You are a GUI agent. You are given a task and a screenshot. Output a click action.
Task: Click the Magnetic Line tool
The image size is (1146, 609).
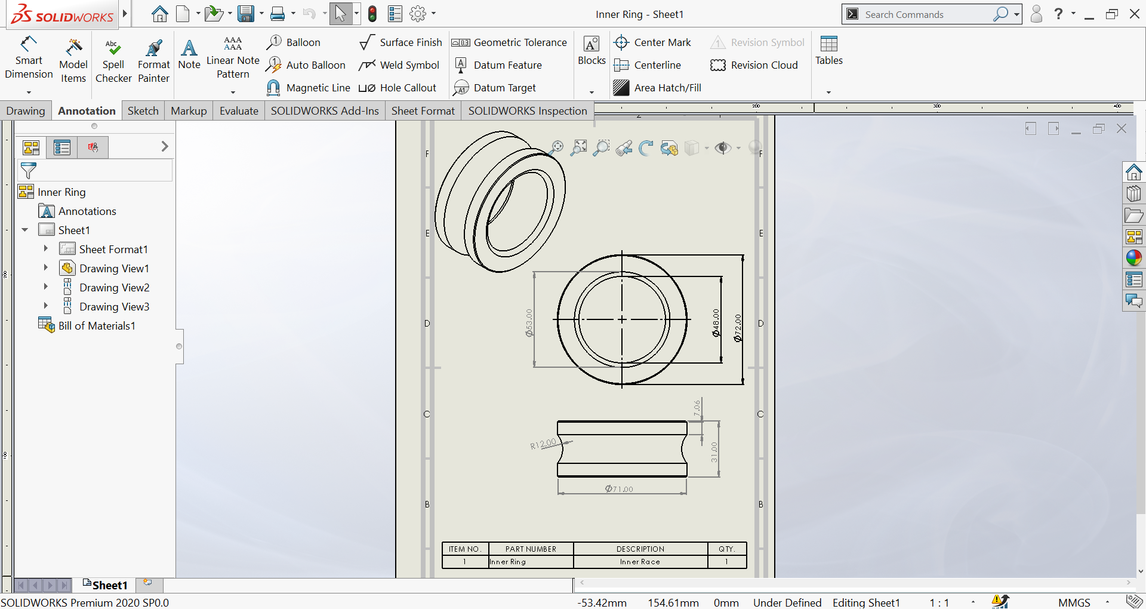[309, 88]
